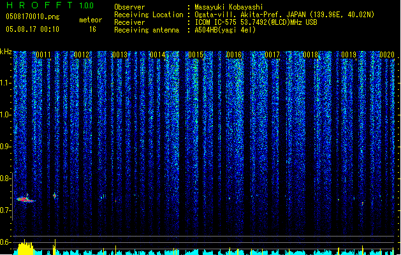Click the 1.0 kHz axis tick label
Screen dimensions: 401x255
pos(5,115)
